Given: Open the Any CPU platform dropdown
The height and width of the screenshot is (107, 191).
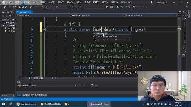Looking at the screenshot, I should [60, 7].
